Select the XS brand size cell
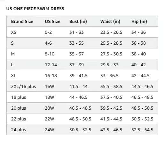The image size is (164, 152). pyautogui.click(x=14, y=32)
